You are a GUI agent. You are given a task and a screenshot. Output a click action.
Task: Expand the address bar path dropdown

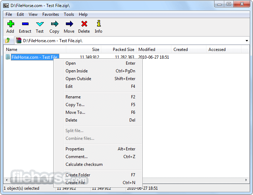(x=247, y=41)
